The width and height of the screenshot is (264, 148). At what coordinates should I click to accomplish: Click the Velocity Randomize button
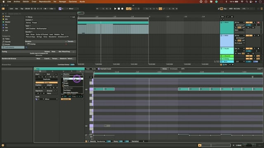(x=101, y=141)
